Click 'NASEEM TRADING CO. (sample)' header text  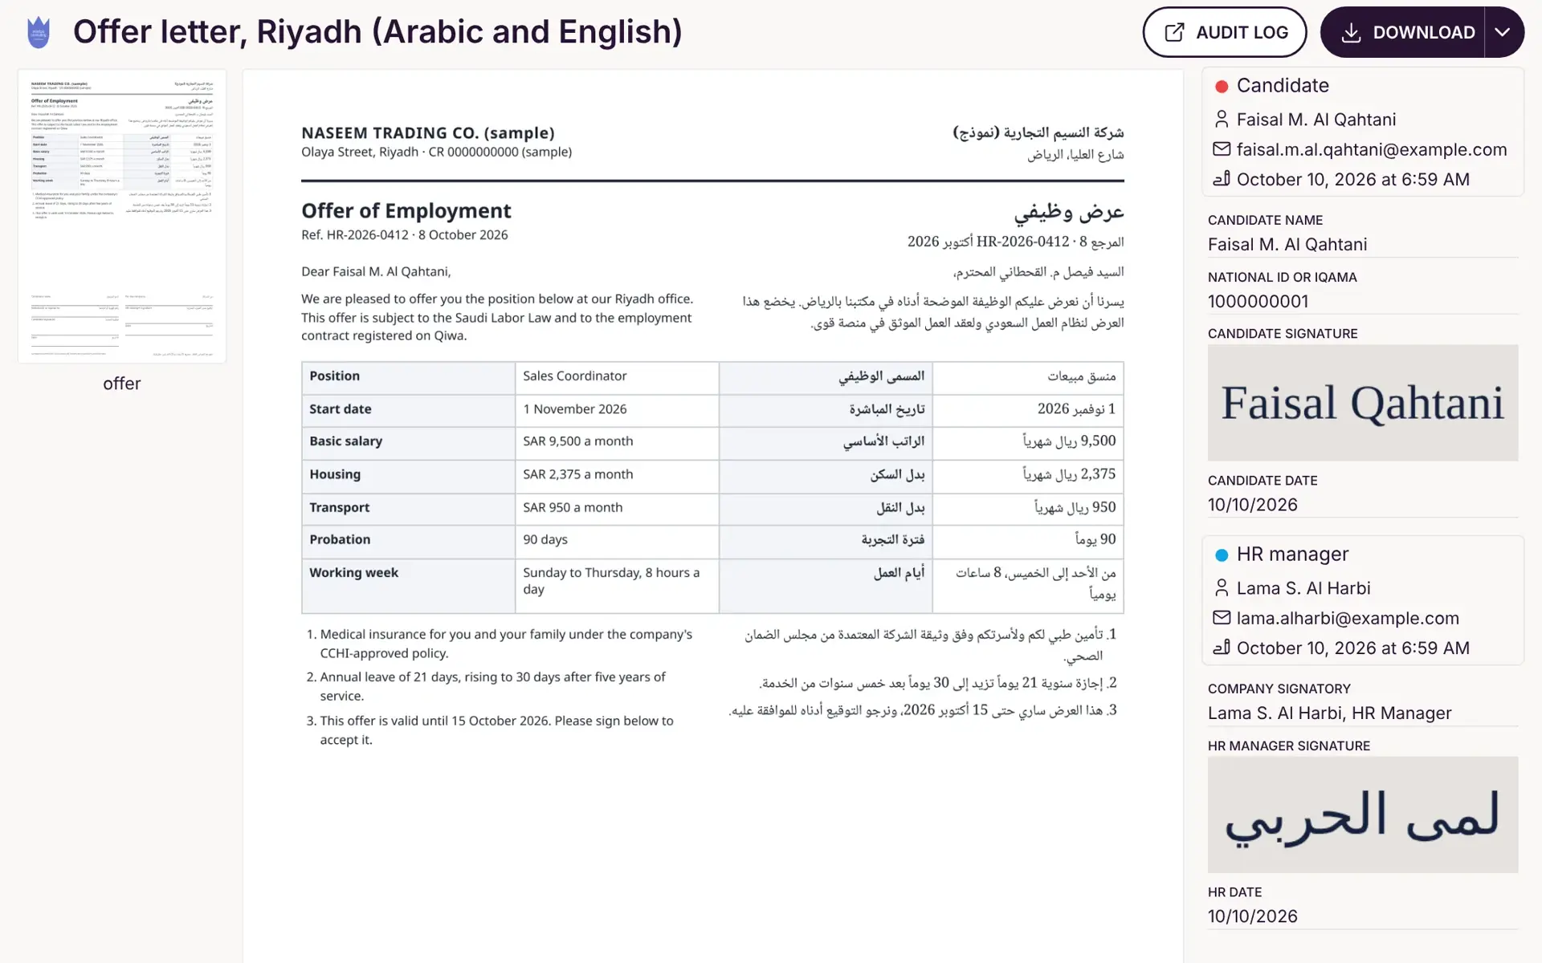pos(428,133)
